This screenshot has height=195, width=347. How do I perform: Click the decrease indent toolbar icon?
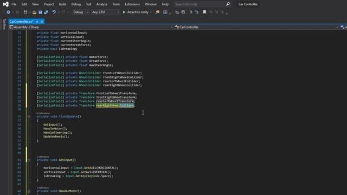177,12
